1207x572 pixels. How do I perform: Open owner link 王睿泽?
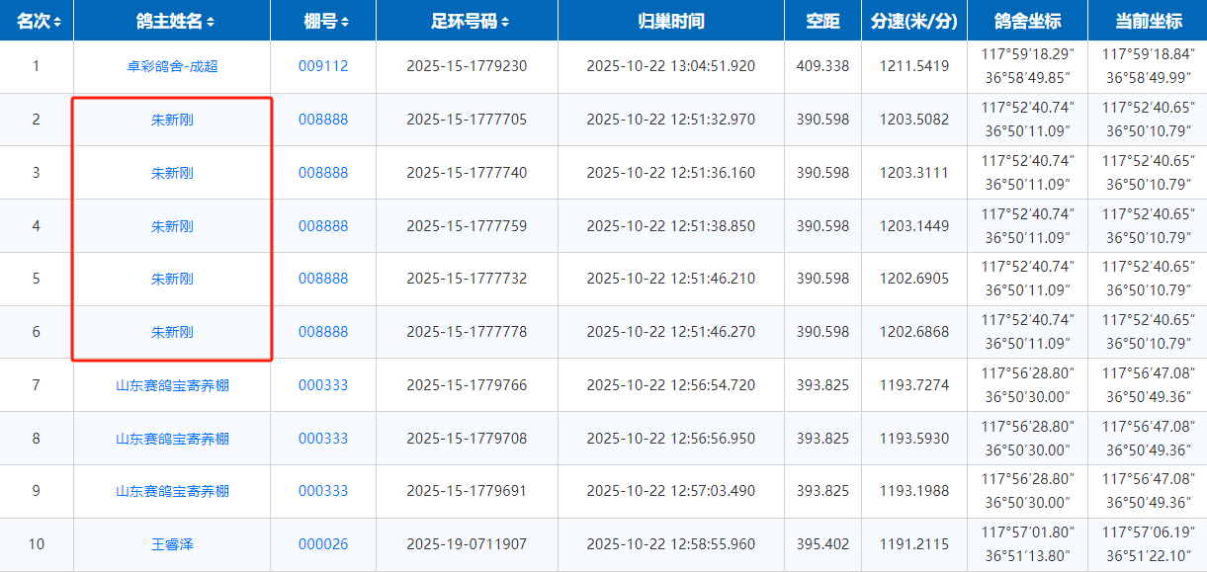[x=172, y=544]
